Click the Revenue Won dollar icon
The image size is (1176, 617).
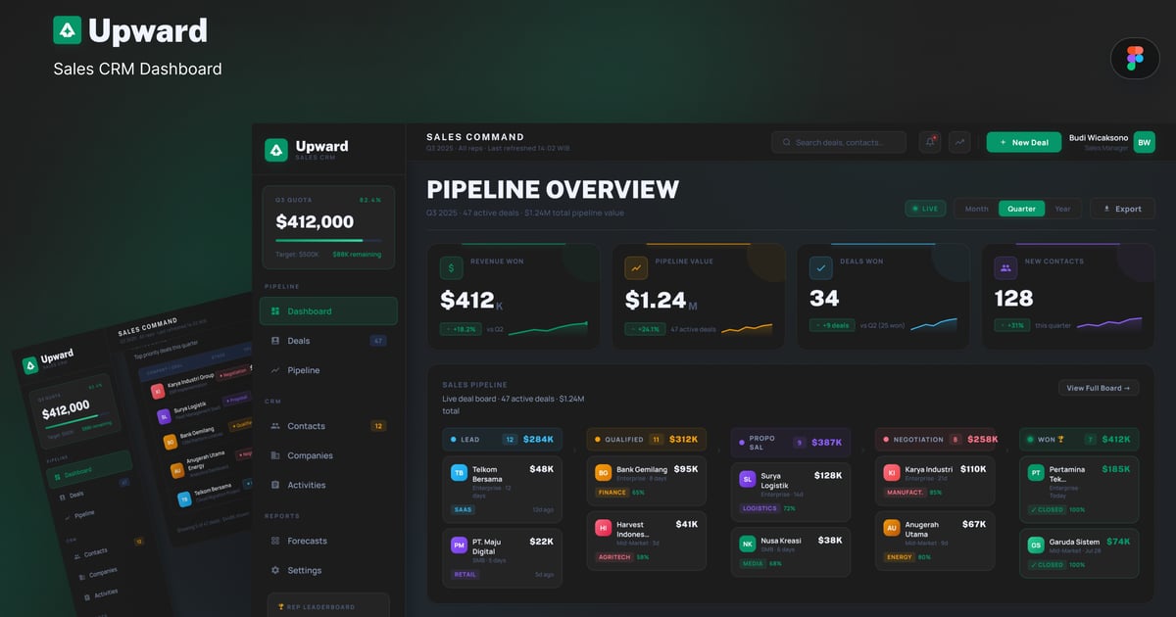coord(451,267)
